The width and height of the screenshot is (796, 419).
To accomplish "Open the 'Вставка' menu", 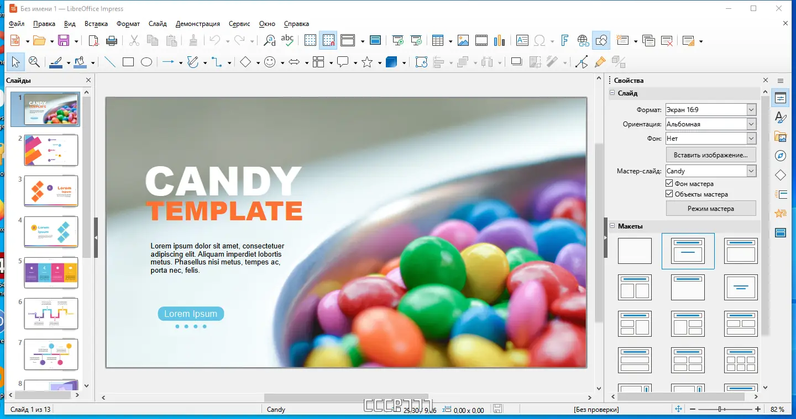I will click(x=96, y=24).
